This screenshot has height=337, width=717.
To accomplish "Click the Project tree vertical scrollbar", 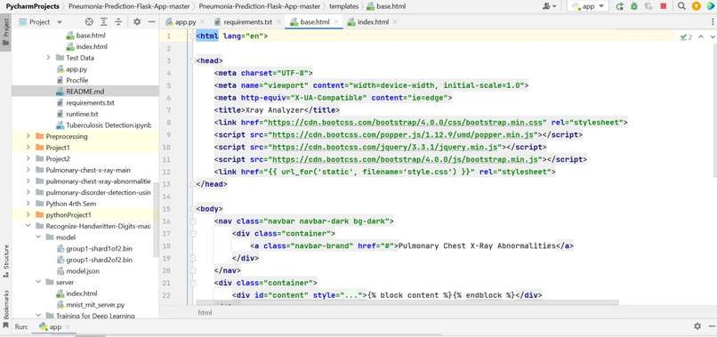I will click(156, 220).
